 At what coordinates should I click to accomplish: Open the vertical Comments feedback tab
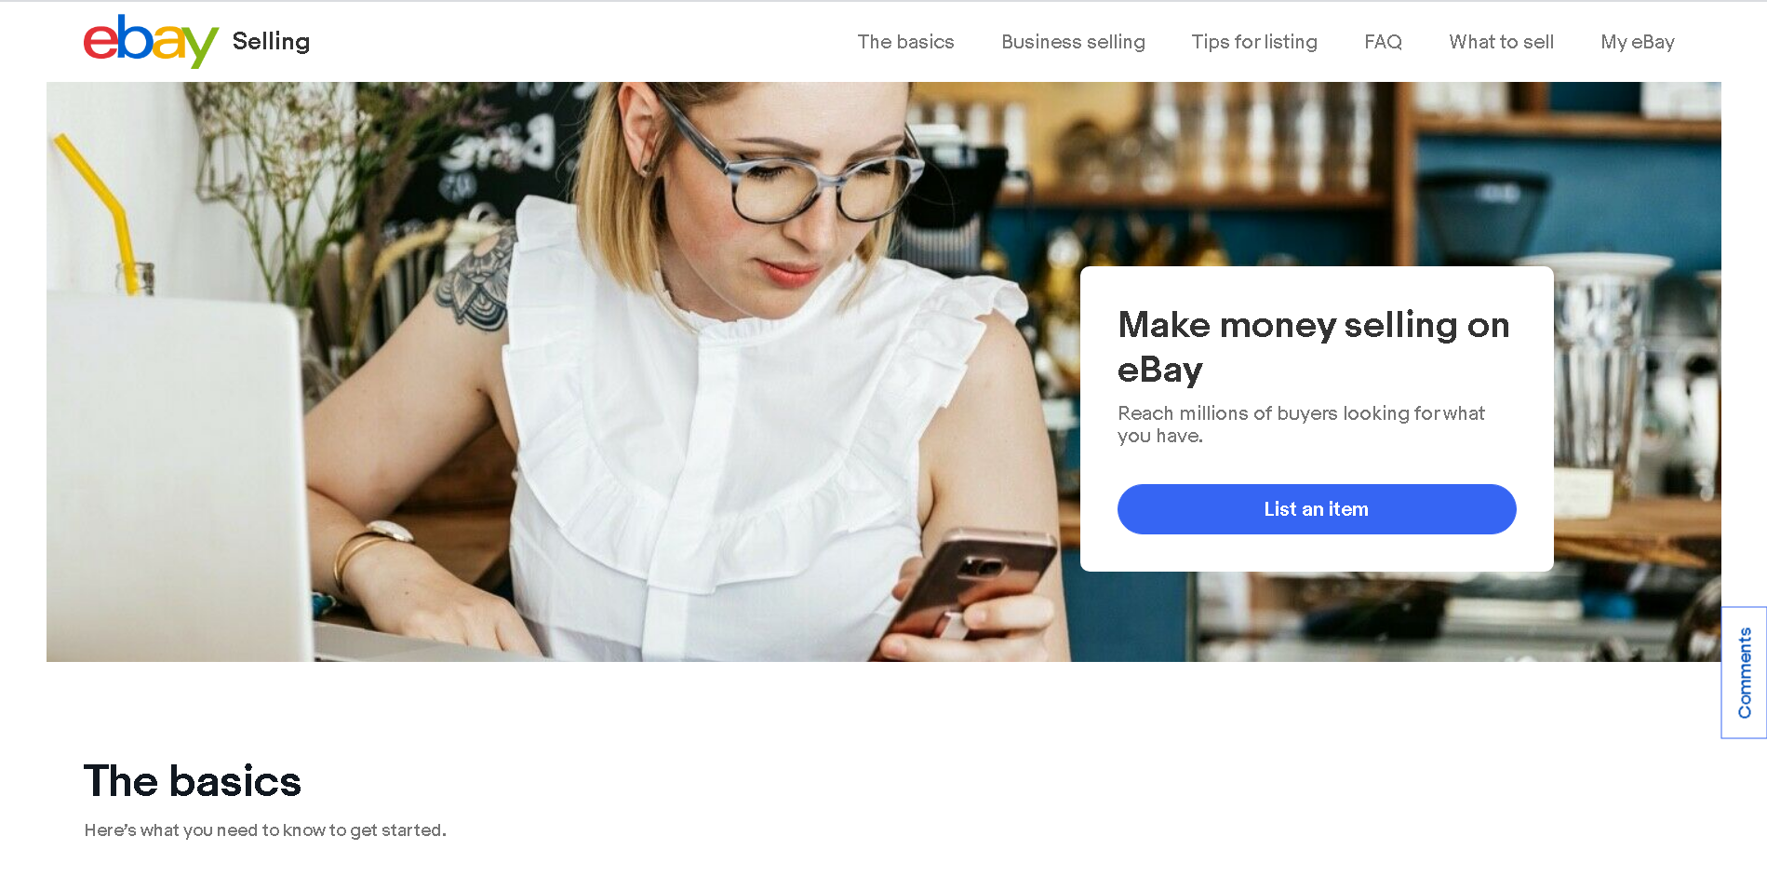pyautogui.click(x=1744, y=673)
